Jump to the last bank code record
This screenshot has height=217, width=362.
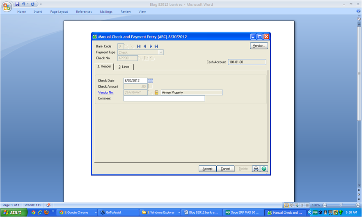click(x=156, y=46)
